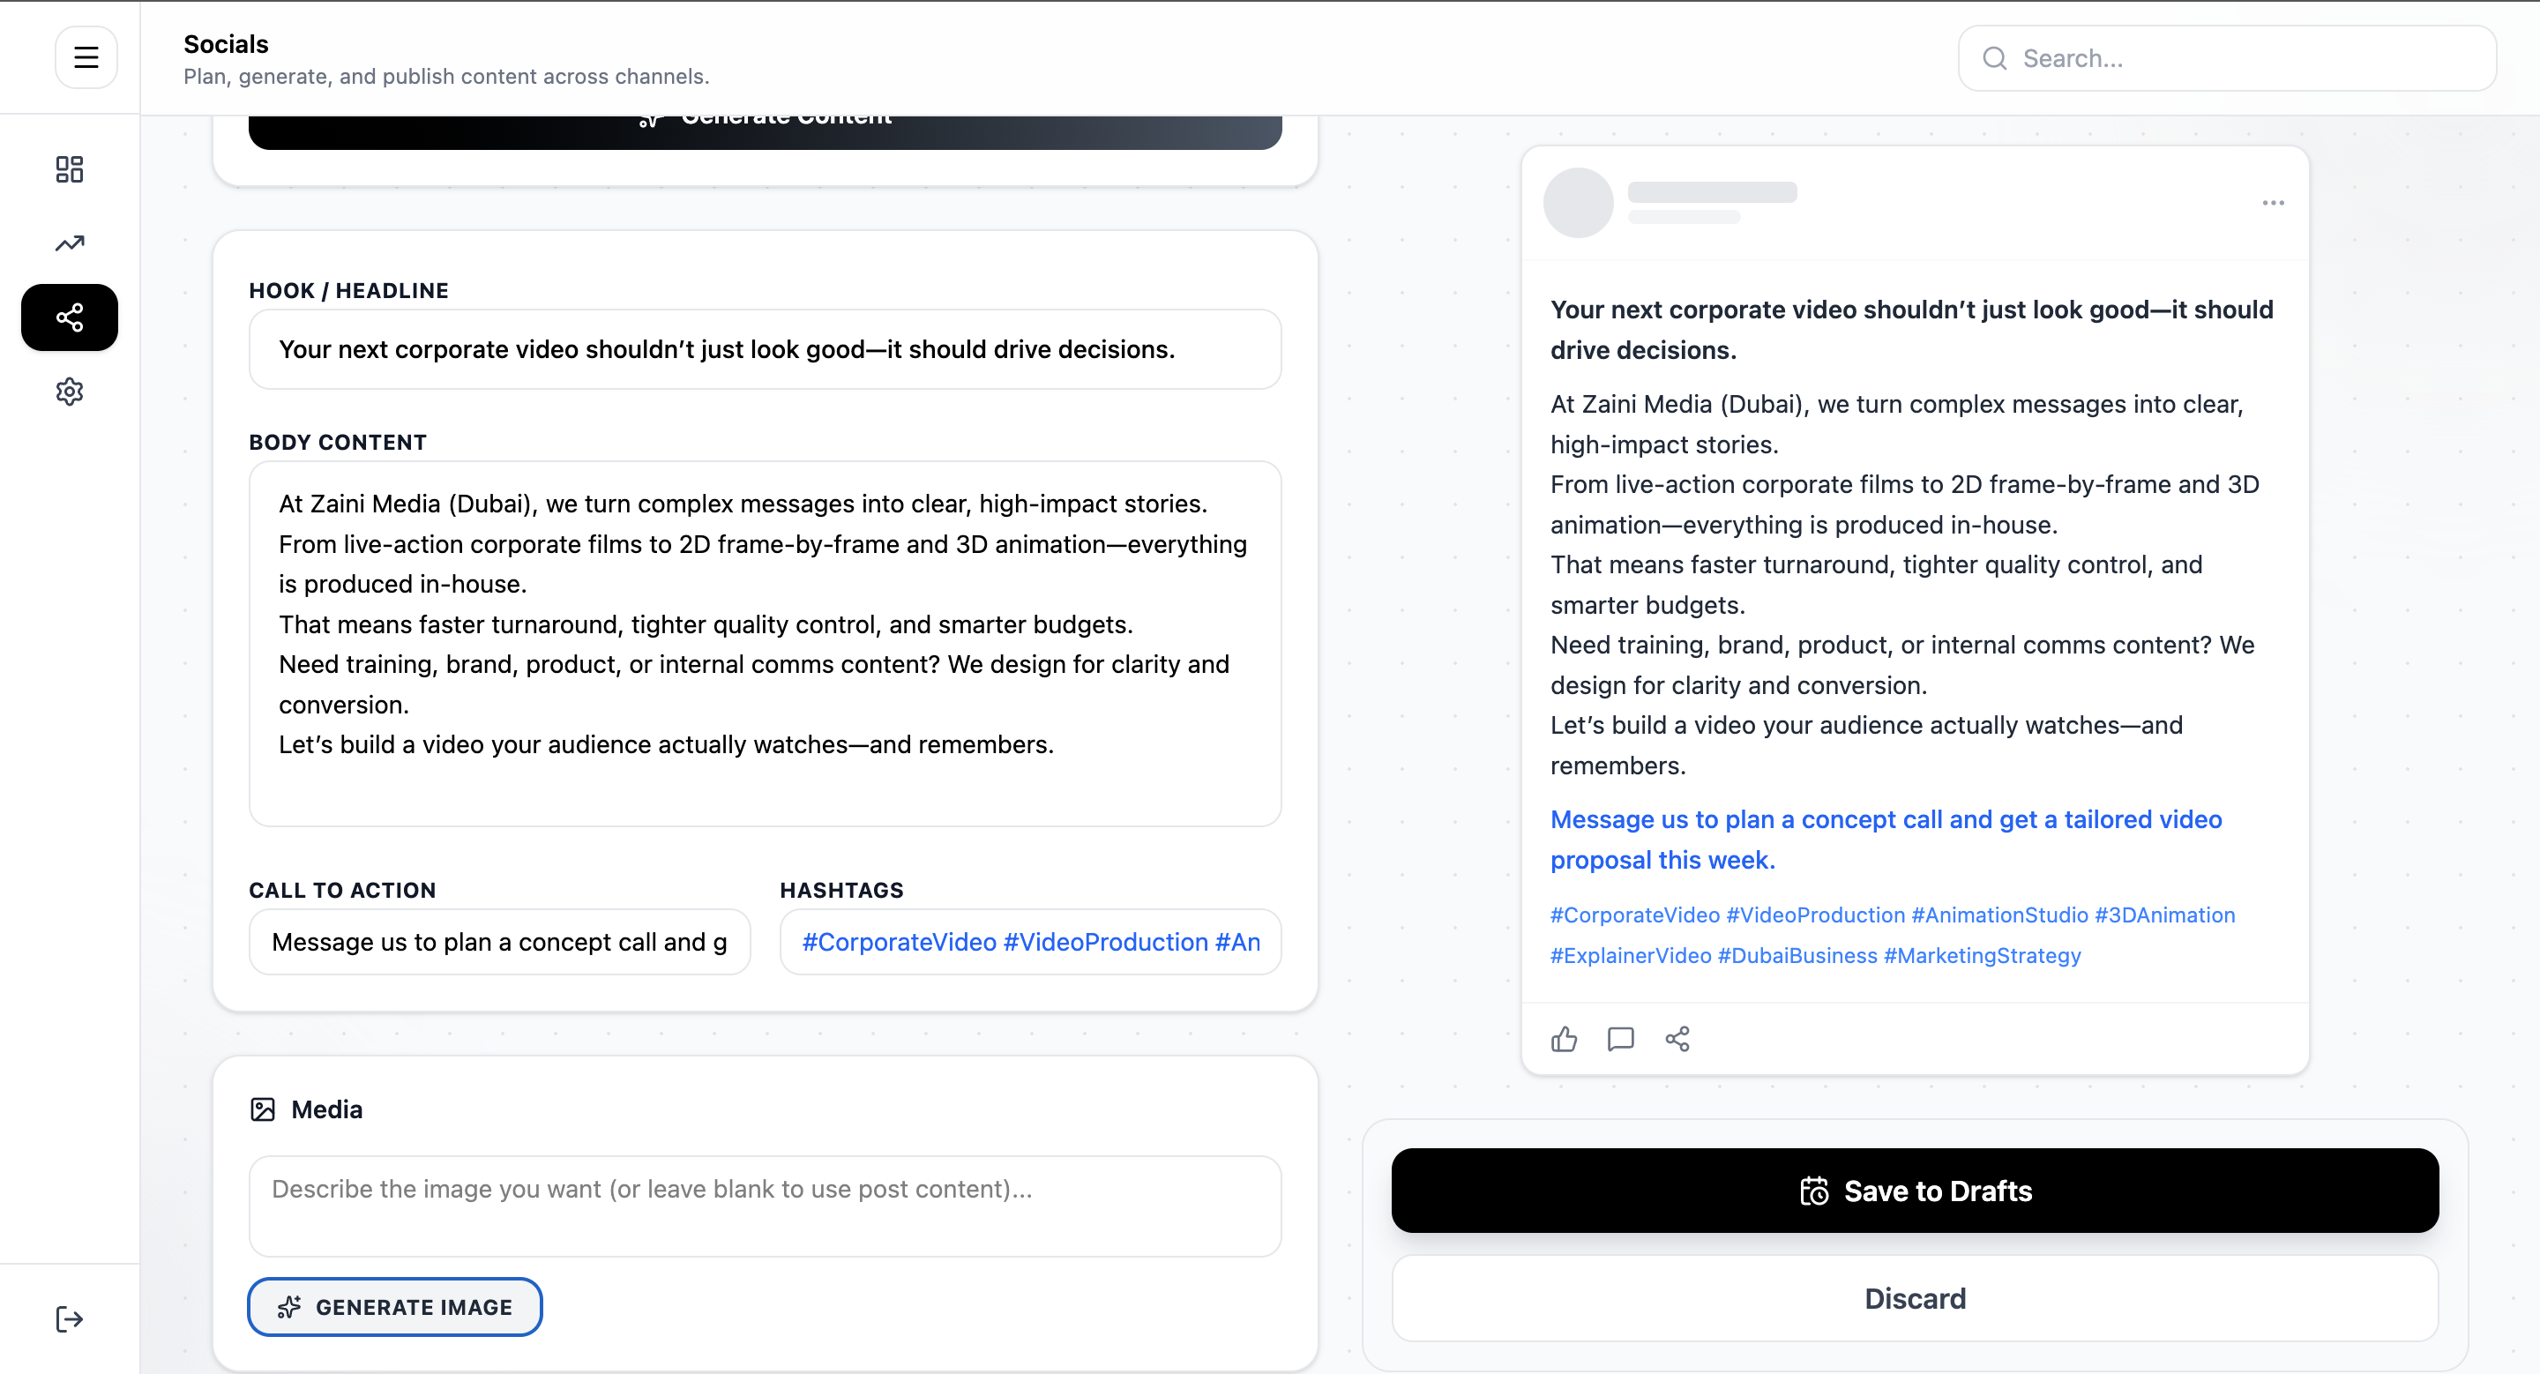Open the Analytics trending icon in sidebar
This screenshot has height=1374, width=2540.
(68, 243)
